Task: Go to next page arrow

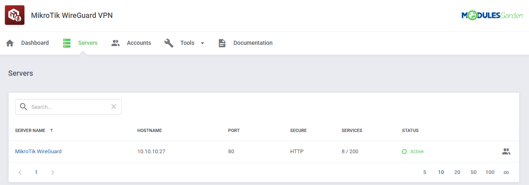Action: [x=53, y=172]
